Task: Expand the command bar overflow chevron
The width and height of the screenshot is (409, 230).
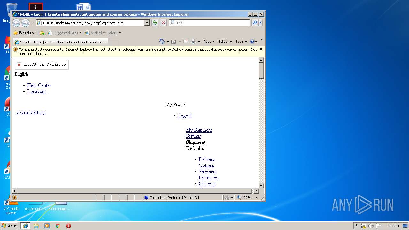Action: click(262, 40)
